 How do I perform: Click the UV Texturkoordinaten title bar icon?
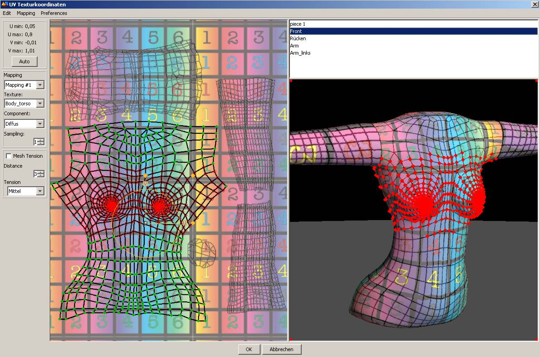coord(5,4)
